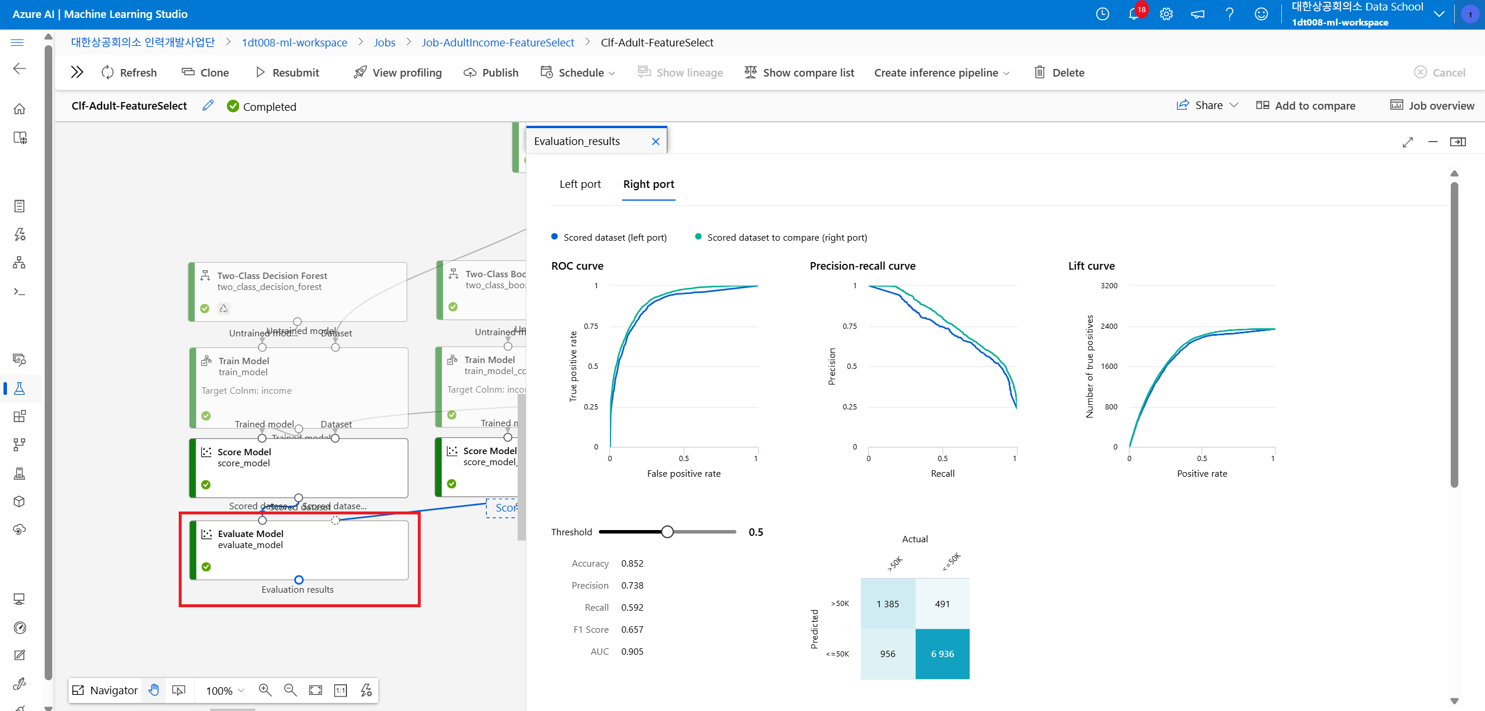Expand Create inference pipeline dropdown

pyautogui.click(x=941, y=72)
